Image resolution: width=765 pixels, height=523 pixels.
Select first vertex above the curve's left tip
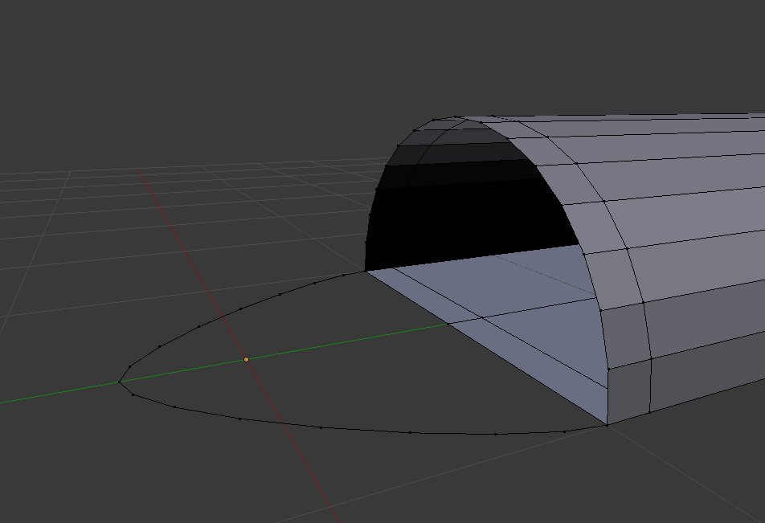click(129, 366)
